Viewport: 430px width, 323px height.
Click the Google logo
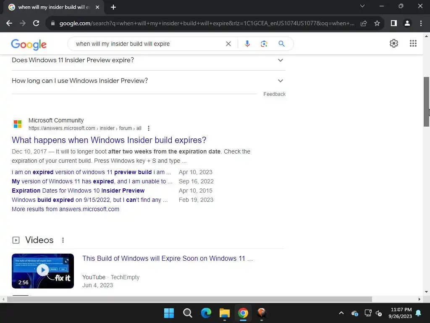point(29,44)
